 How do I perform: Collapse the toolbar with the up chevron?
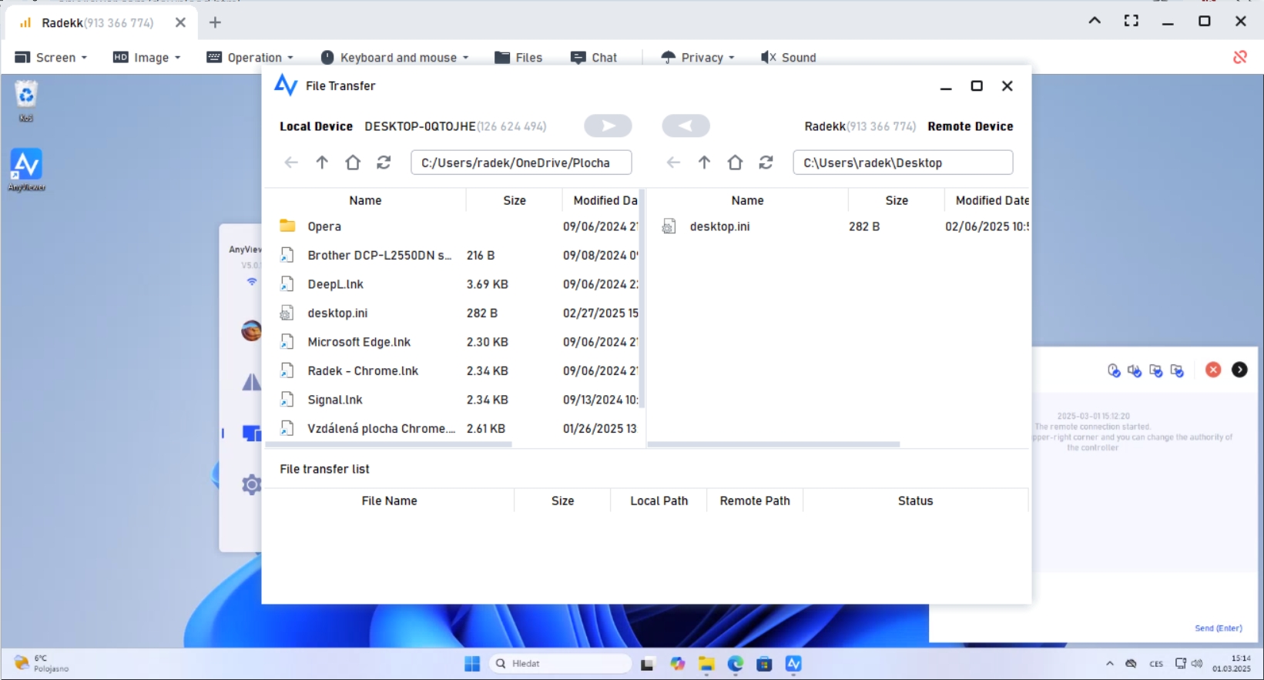tap(1095, 21)
